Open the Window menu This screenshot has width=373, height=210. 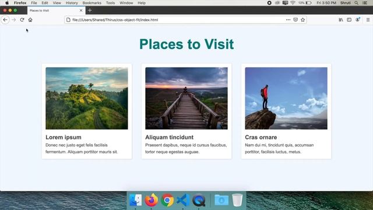(126, 3)
